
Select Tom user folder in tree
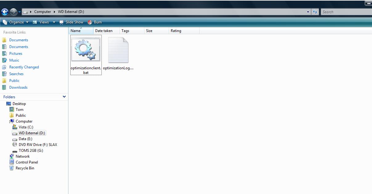click(x=19, y=110)
